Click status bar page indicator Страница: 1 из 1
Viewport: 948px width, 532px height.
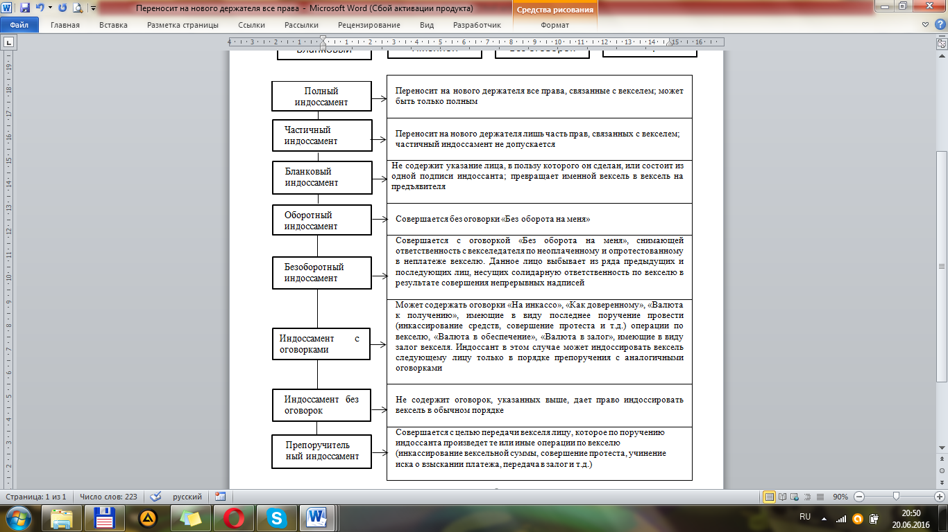coord(35,497)
